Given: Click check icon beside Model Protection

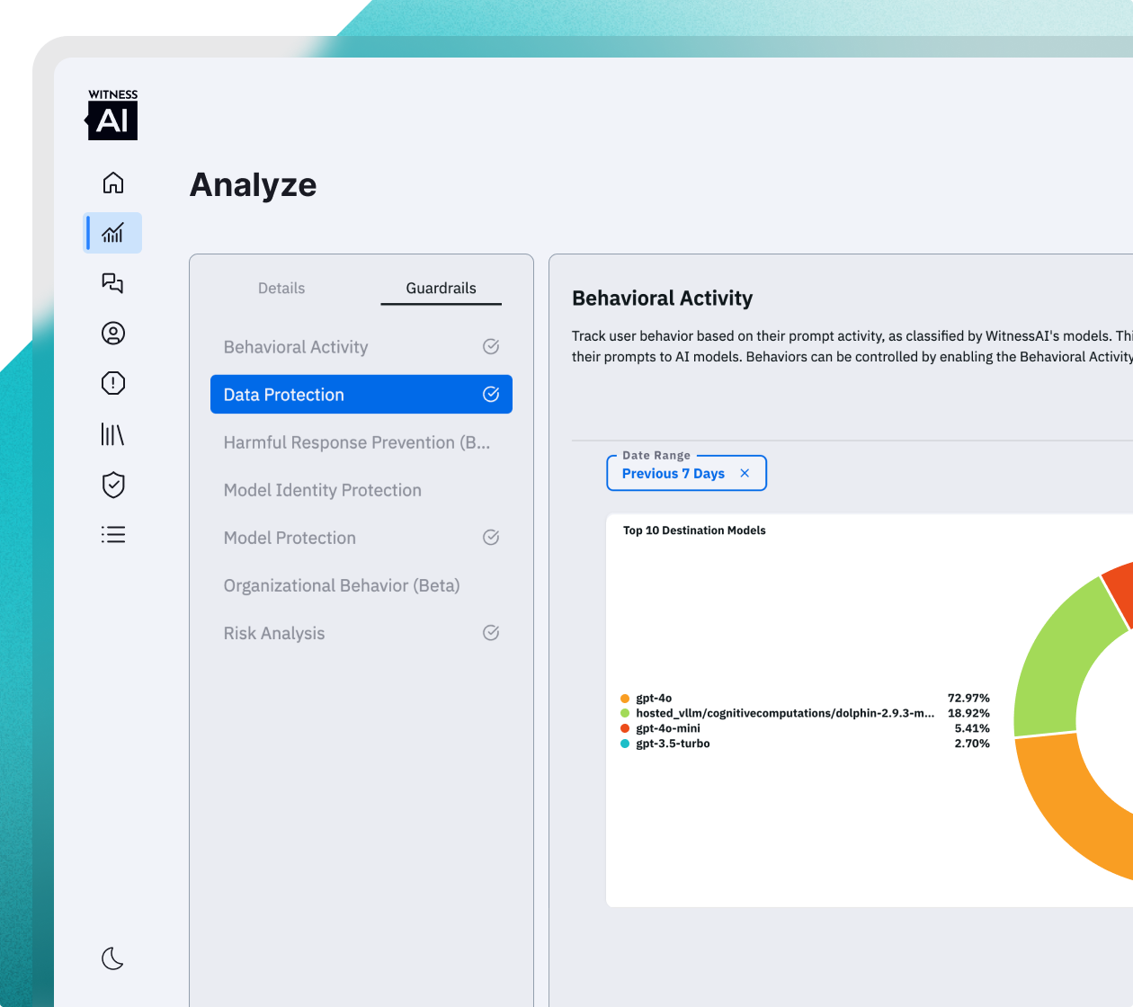Looking at the screenshot, I should click(491, 537).
